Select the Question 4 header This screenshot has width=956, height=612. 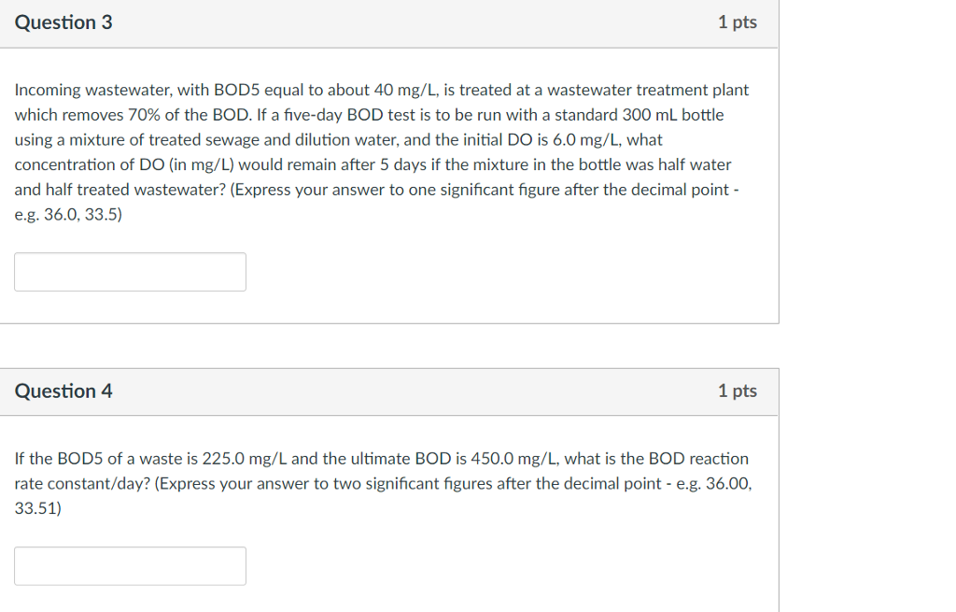(63, 391)
